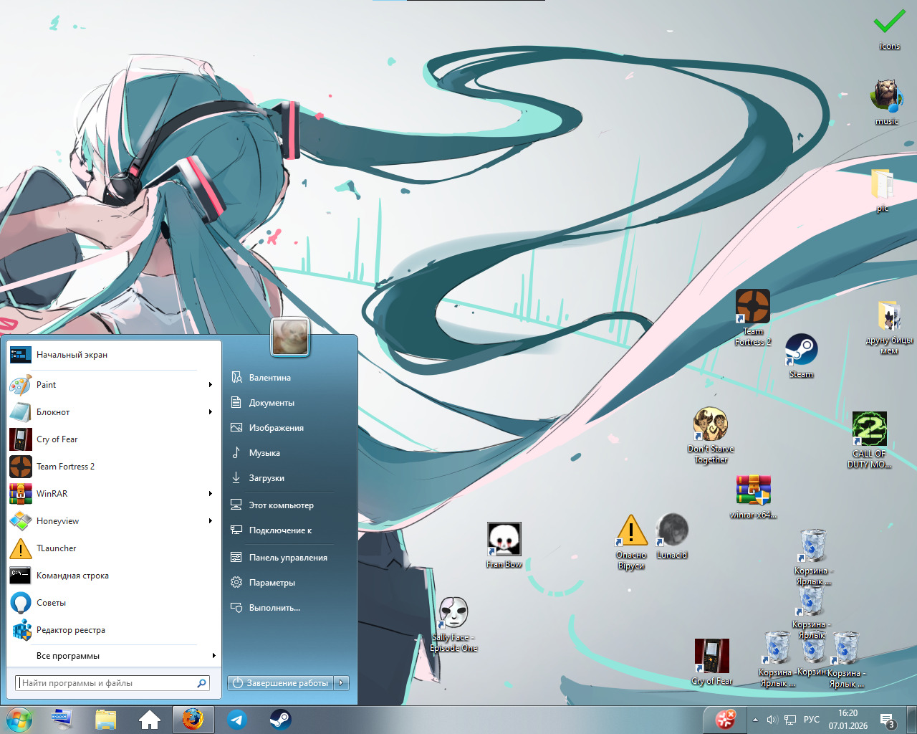917x734 pixels.
Task: Expand Все программы list
Action: click(x=115, y=656)
